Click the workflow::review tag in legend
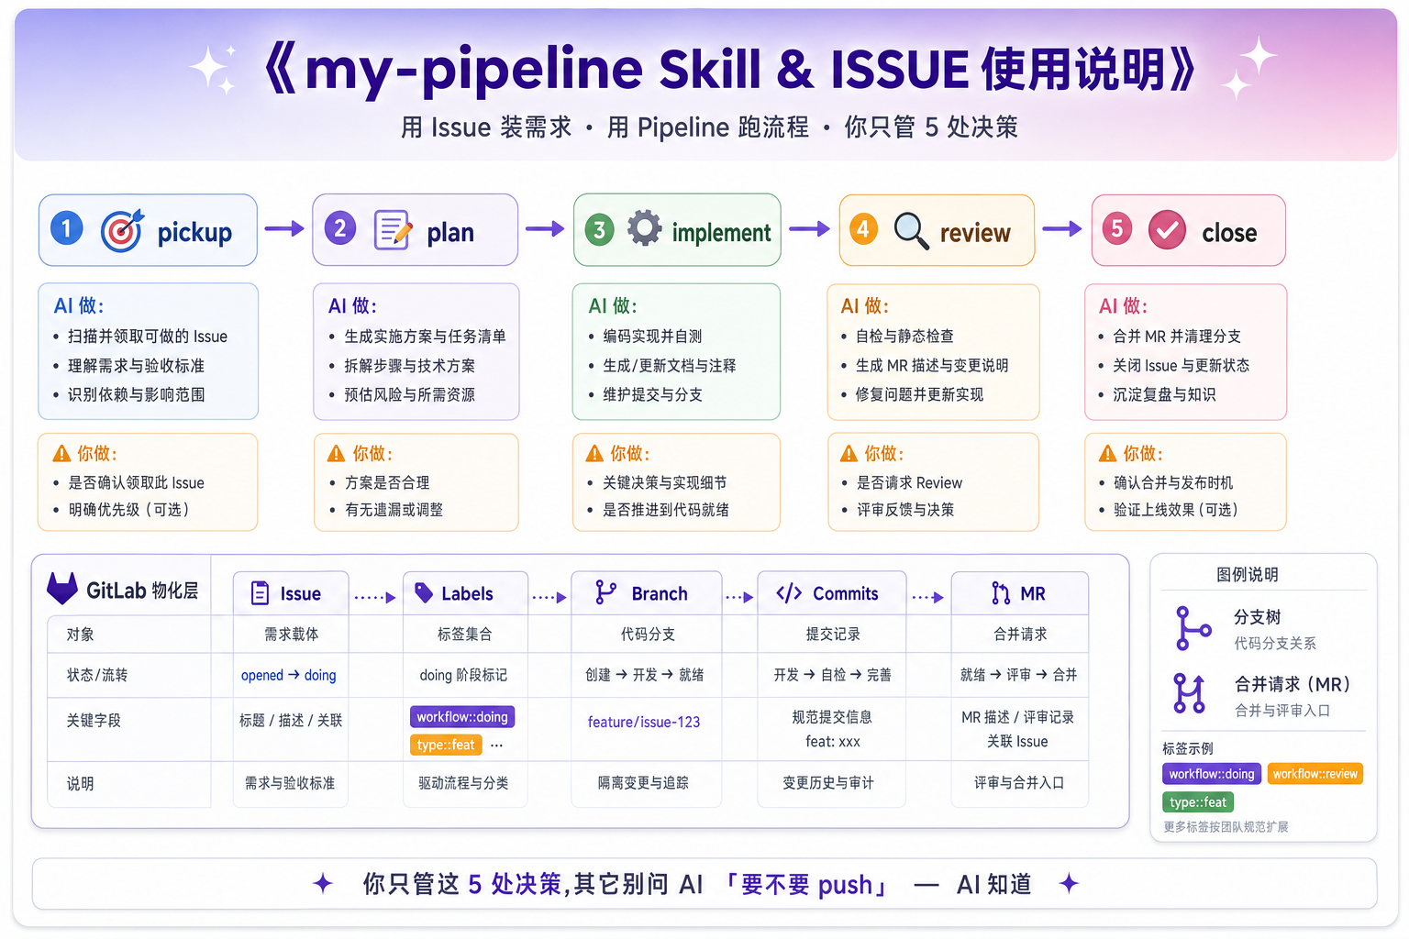This screenshot has width=1409, height=939. (1315, 774)
